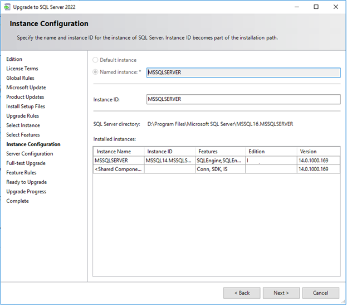The width and height of the screenshot is (347, 306).
Task: Click Complete in the sidebar
Action: point(17,201)
